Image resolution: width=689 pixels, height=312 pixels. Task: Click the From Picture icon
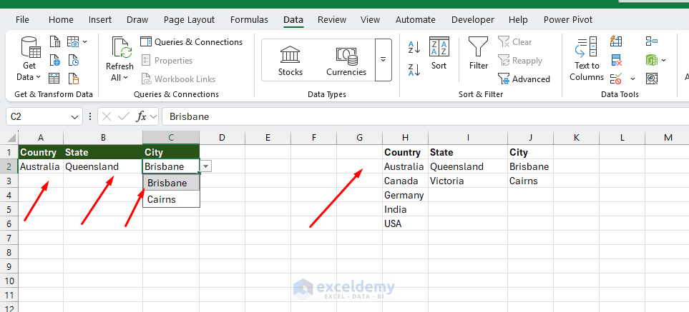73,41
